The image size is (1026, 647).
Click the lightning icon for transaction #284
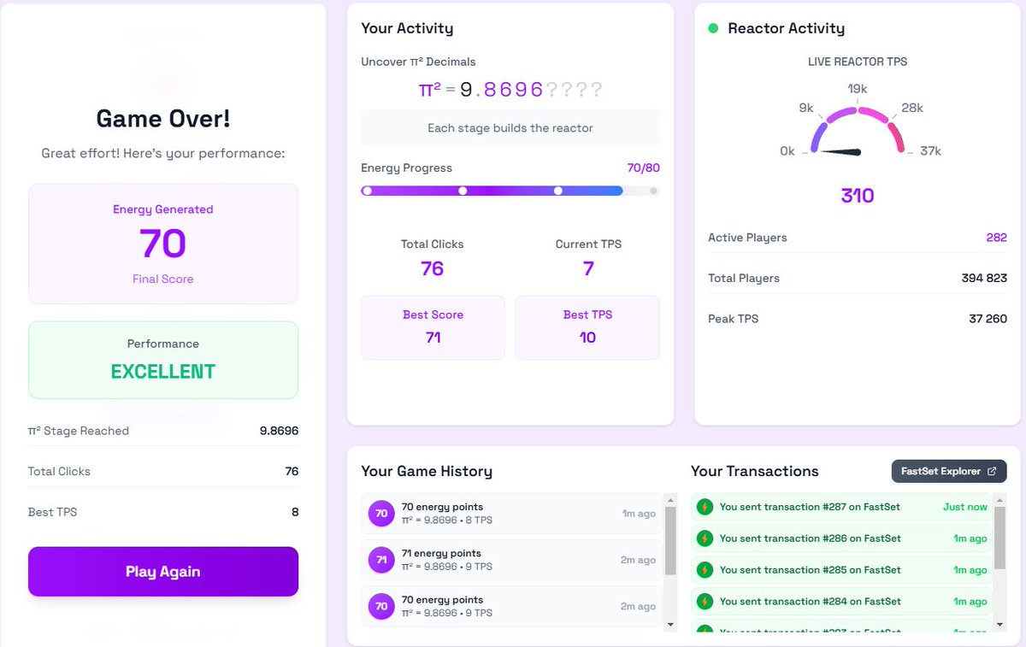(705, 602)
